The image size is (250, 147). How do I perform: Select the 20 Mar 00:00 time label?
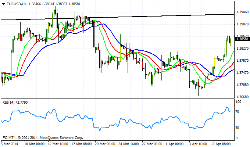coord(105,144)
